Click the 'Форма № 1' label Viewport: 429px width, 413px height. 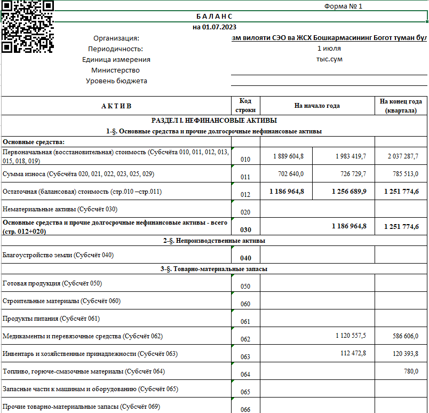(343, 6)
